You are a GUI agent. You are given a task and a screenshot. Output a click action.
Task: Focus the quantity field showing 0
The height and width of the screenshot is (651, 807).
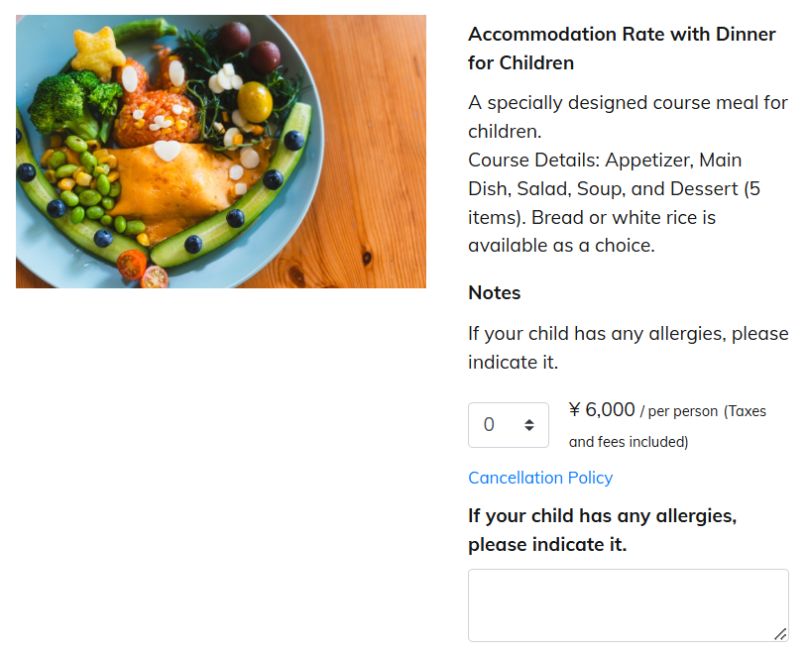508,425
